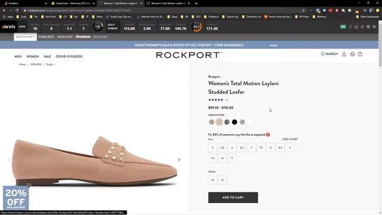This screenshot has height=215, width=382.
Task: Open new browser tab with plus
Action: pos(196,4)
